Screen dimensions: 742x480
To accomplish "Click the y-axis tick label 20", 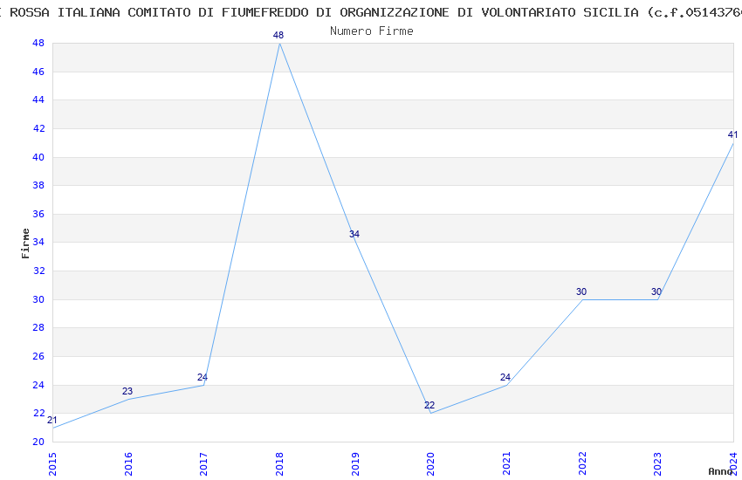I will pyautogui.click(x=38, y=442).
